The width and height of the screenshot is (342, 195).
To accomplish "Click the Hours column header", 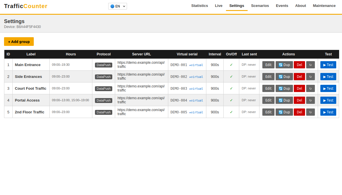I will [x=71, y=54].
